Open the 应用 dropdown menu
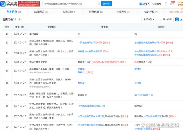The image size is (183, 132). point(144,4)
